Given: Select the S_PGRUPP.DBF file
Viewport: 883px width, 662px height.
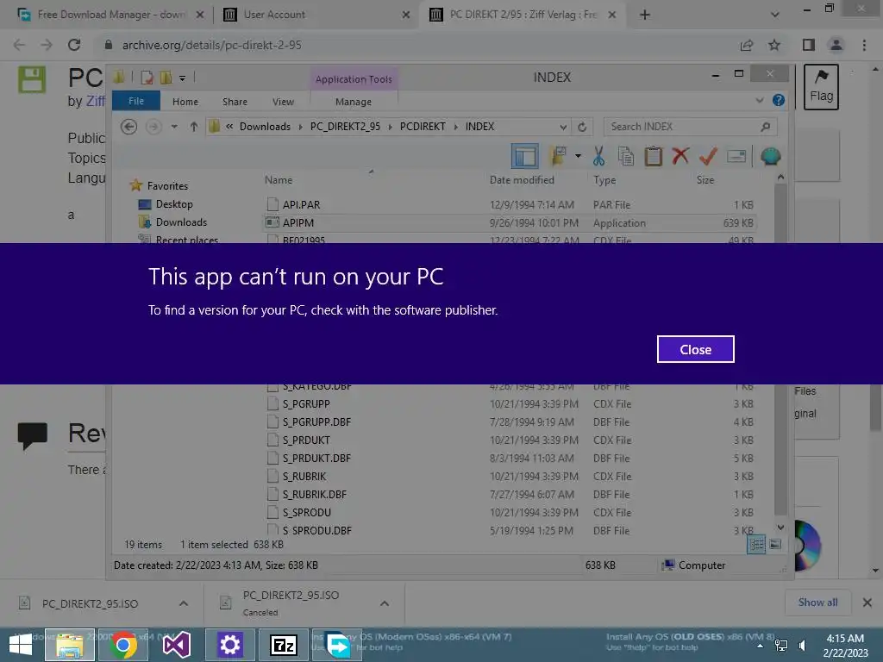Looking at the screenshot, I should (510, 422).
